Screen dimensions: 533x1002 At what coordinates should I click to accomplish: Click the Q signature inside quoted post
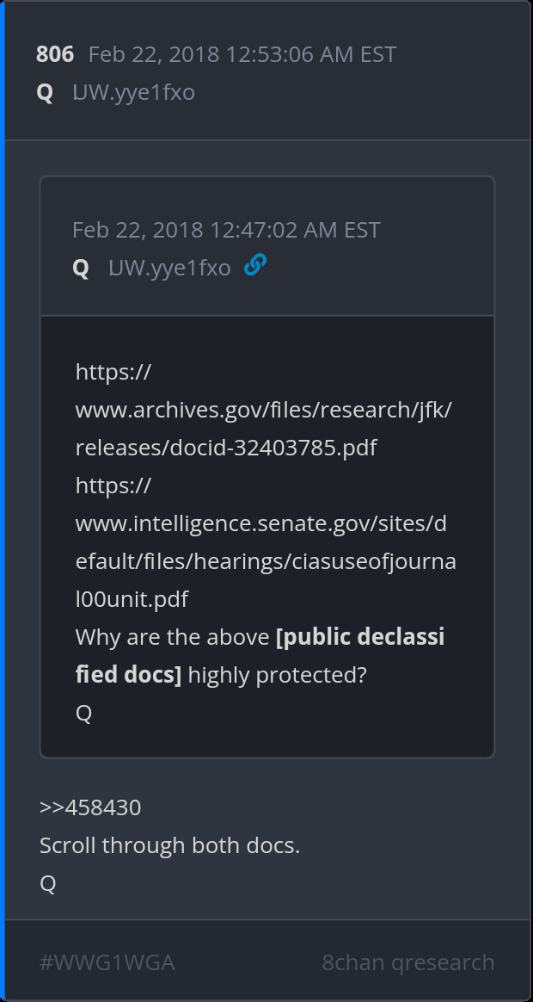[x=84, y=713]
